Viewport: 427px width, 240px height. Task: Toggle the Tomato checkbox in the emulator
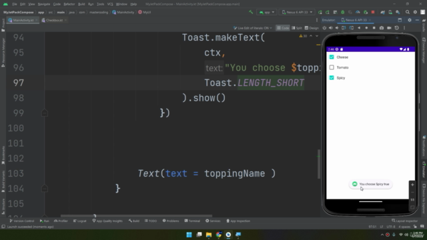click(332, 67)
